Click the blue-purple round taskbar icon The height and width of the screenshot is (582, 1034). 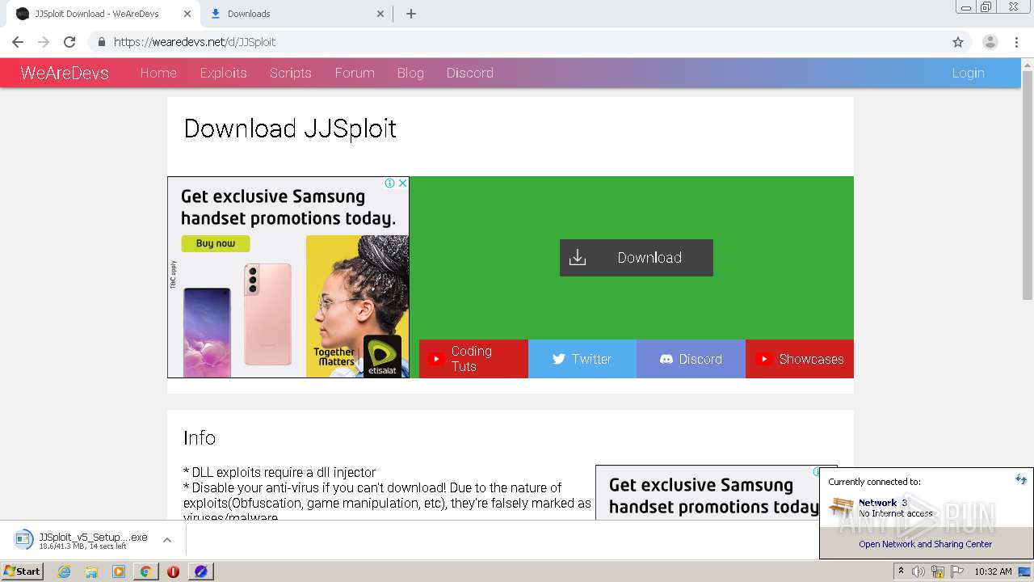tap(201, 571)
